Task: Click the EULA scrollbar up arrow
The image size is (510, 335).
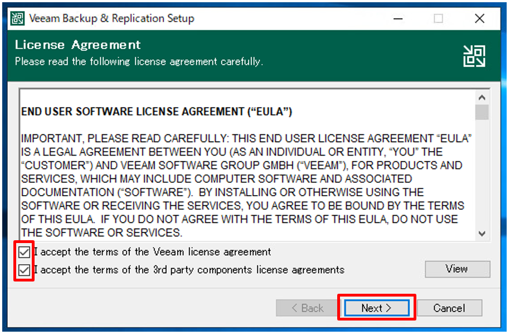Action: (482, 98)
